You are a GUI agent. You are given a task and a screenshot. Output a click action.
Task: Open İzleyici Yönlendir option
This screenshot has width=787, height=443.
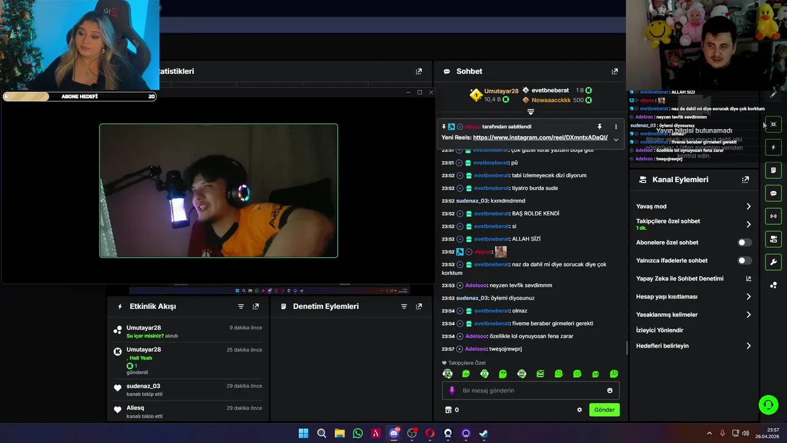[x=660, y=330]
